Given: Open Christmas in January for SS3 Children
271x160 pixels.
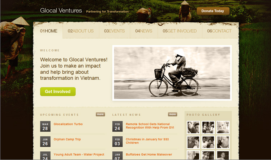Looking at the screenshot, I should [x=147, y=141].
